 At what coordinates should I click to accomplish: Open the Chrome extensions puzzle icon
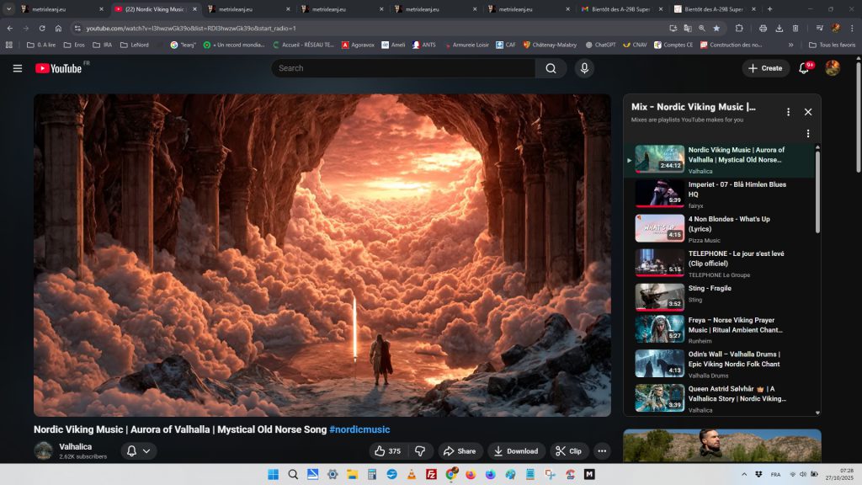click(739, 28)
